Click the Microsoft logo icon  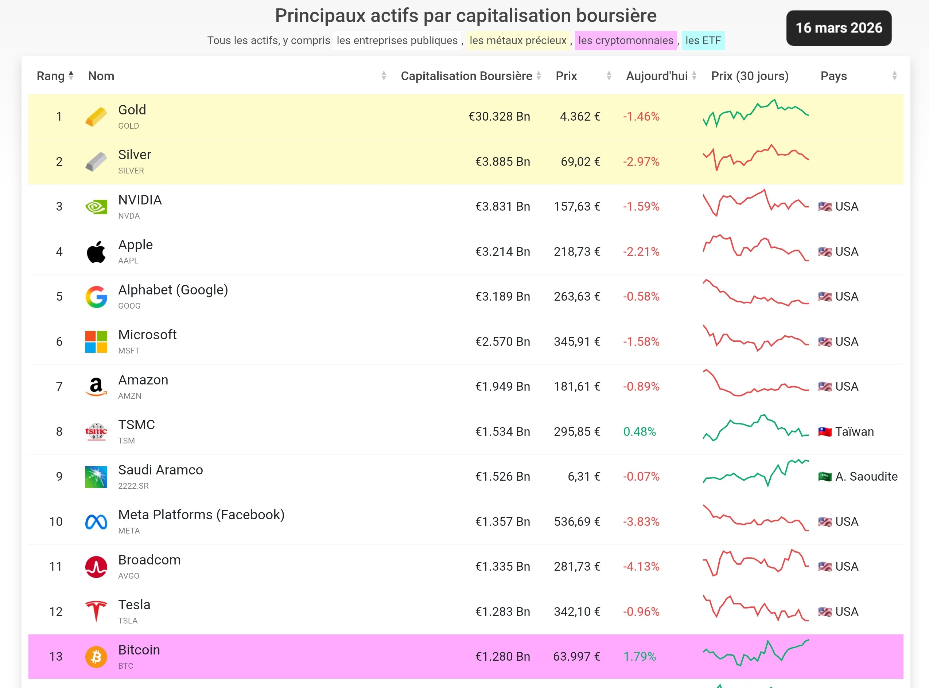(96, 342)
